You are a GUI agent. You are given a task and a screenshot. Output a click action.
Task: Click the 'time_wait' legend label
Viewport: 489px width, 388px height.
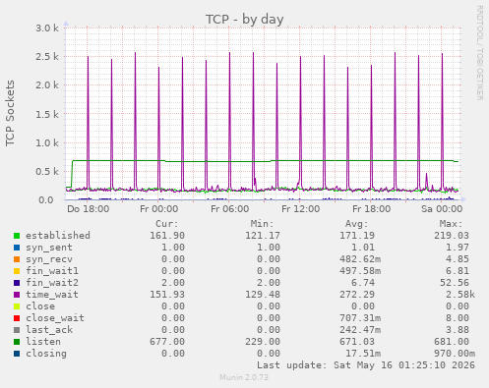[x=52, y=295]
